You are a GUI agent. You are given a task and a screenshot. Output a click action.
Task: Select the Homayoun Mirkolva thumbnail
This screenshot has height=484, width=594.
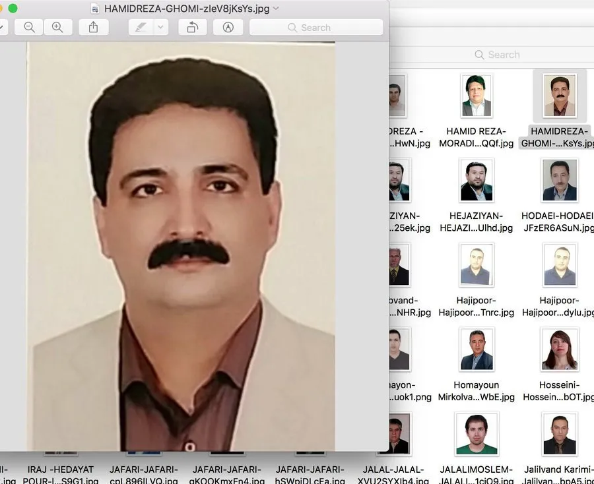point(476,349)
